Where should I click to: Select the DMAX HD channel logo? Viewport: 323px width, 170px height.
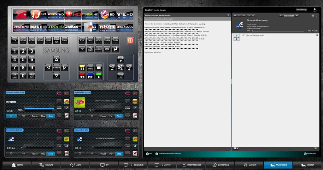(38, 27)
